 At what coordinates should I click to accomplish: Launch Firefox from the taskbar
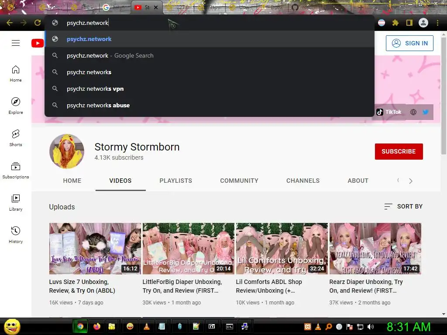(x=97, y=326)
